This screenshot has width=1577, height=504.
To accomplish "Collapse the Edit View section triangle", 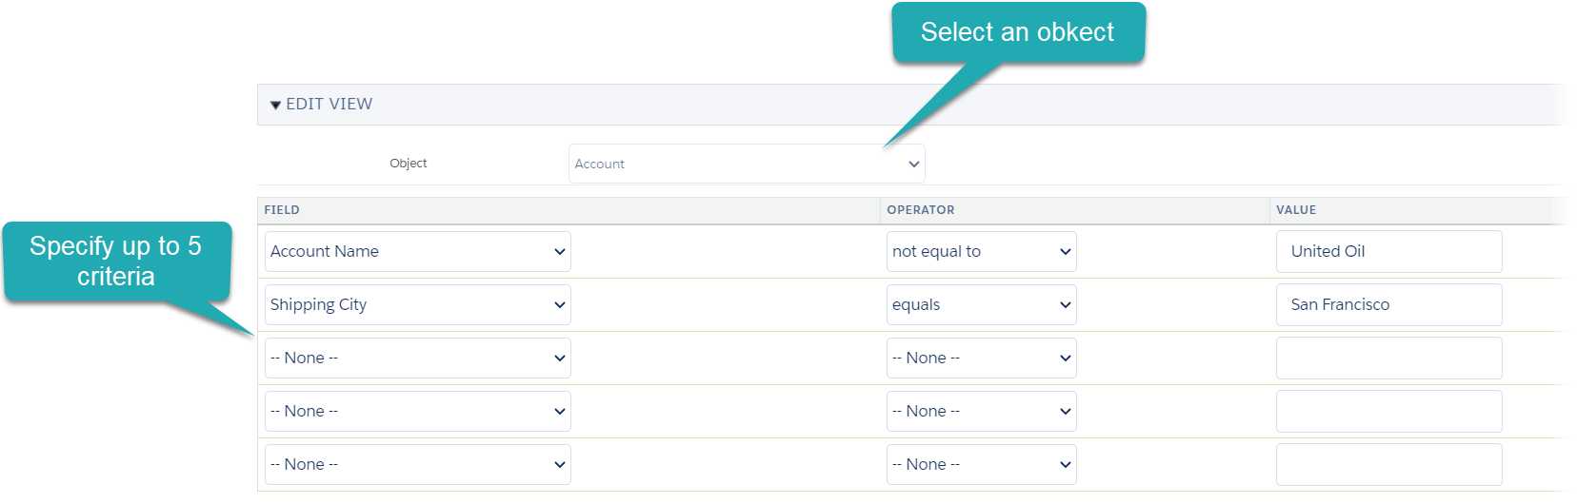I will (x=275, y=105).
